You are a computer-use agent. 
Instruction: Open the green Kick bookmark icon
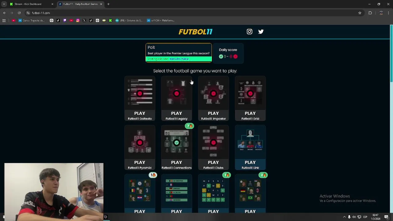(x=111, y=21)
